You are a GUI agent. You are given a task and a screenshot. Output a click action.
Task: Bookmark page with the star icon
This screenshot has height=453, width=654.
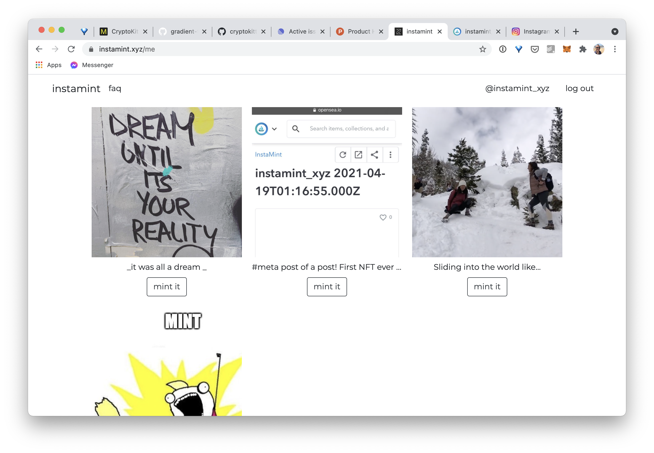[482, 49]
